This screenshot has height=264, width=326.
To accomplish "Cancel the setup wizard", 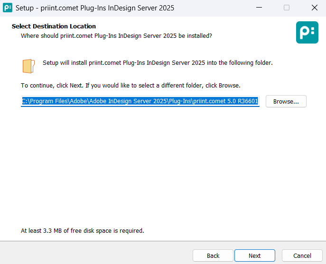I will click(x=302, y=255).
